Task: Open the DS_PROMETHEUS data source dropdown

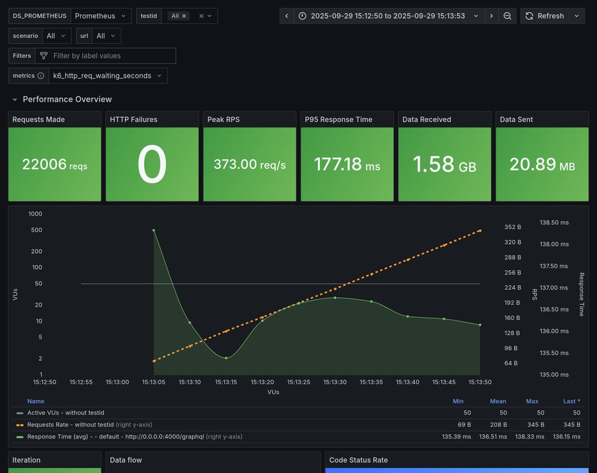Action: [101, 16]
